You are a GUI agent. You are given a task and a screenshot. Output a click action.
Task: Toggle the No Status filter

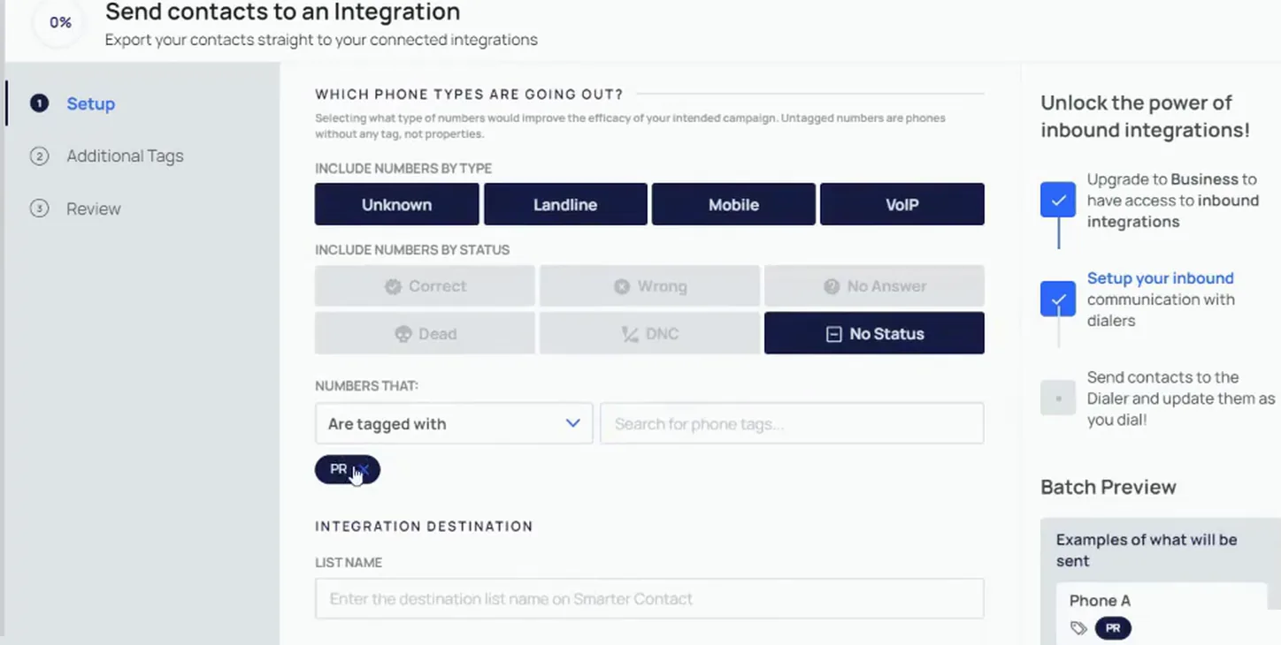tap(874, 333)
